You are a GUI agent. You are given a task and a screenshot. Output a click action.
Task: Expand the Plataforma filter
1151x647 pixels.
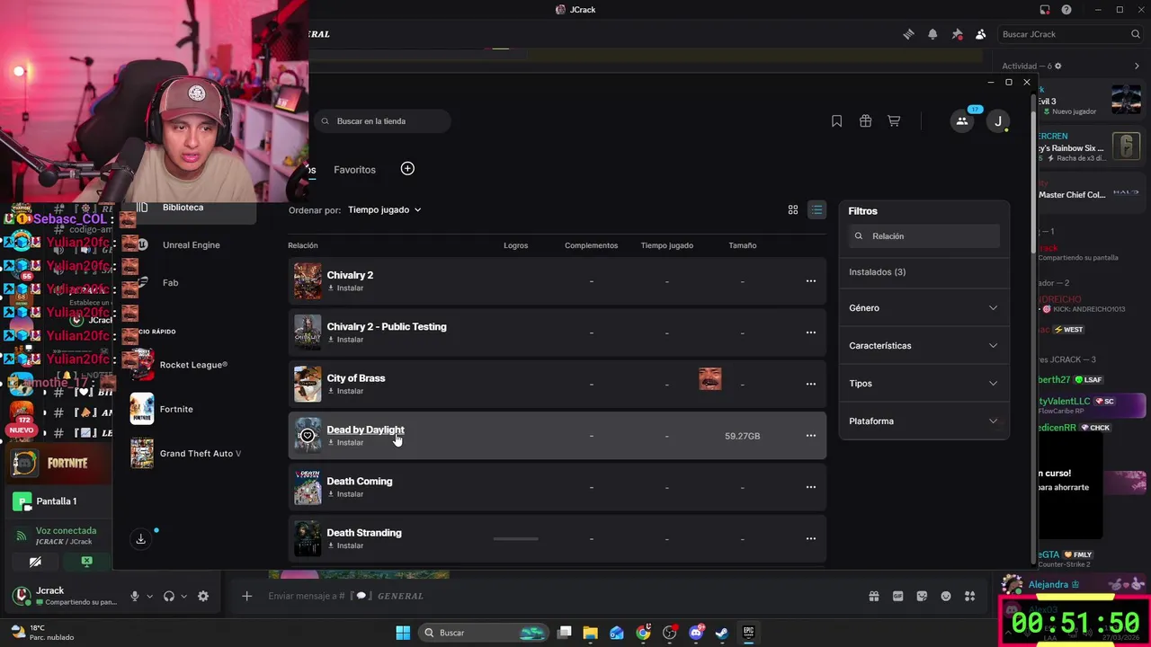pyautogui.click(x=923, y=421)
